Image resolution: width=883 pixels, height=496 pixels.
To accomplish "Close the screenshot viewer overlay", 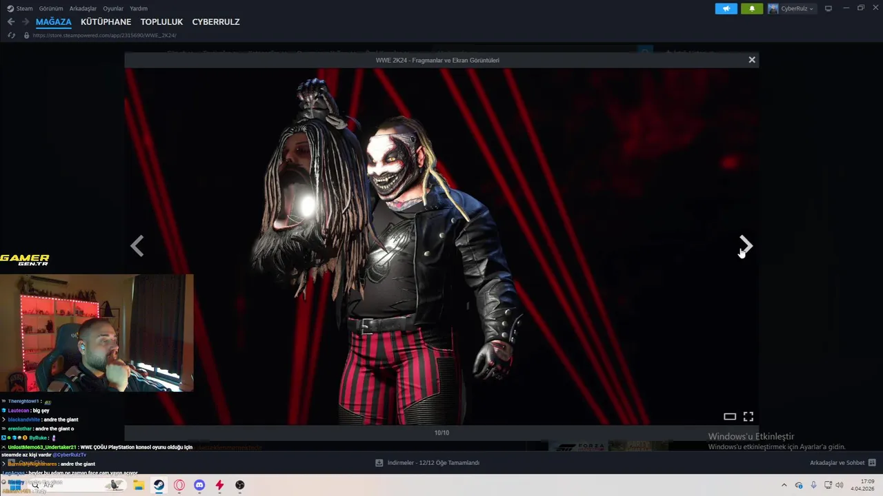I will click(x=752, y=60).
